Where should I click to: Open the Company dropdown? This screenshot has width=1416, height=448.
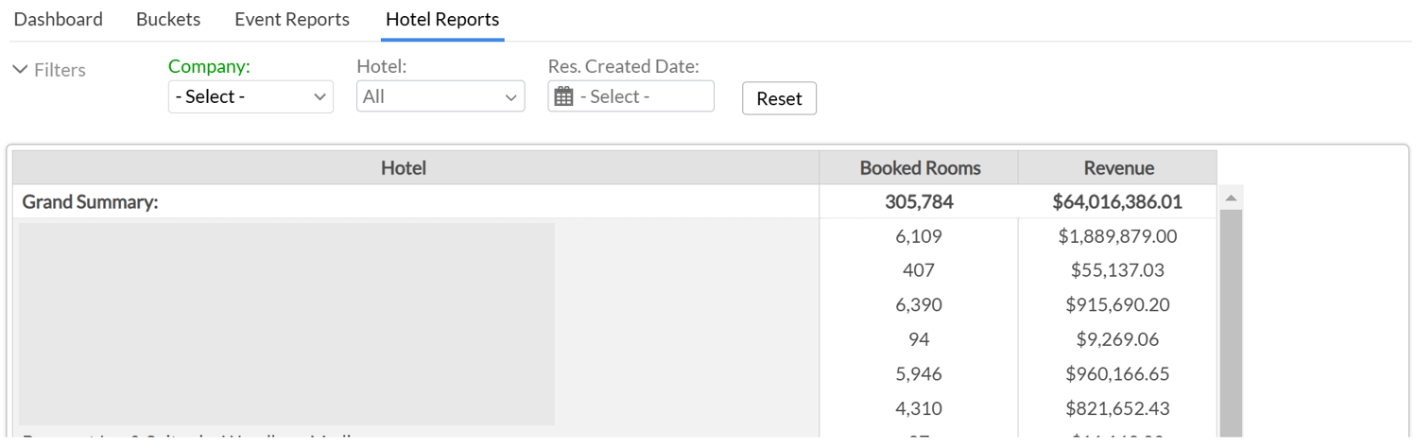coord(250,96)
